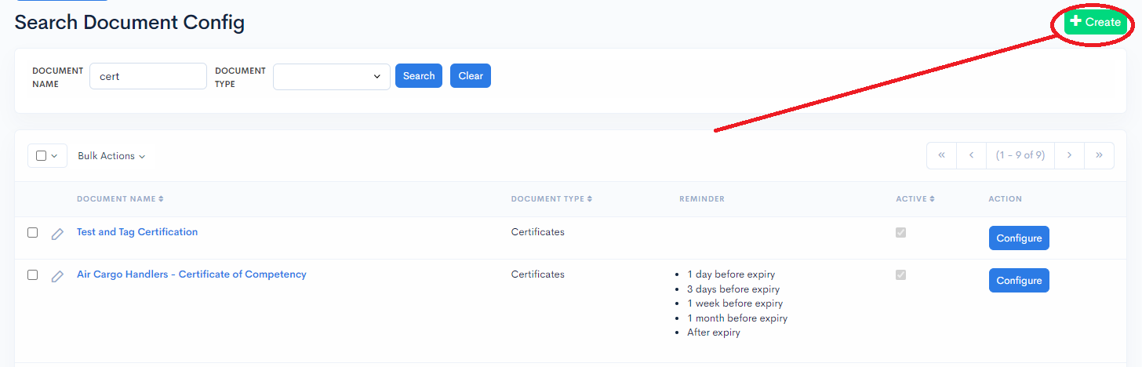
Task: Open Air Cargo Handlers - Certificate of Competency link
Action: coord(191,274)
